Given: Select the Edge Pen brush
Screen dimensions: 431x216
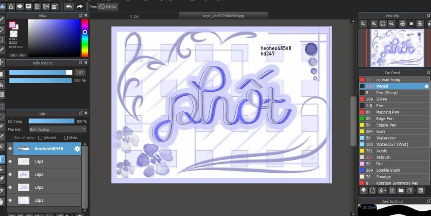Looking at the screenshot, I should [394, 119].
